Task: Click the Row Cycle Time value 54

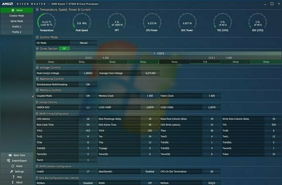Action: [x=88, y=125]
